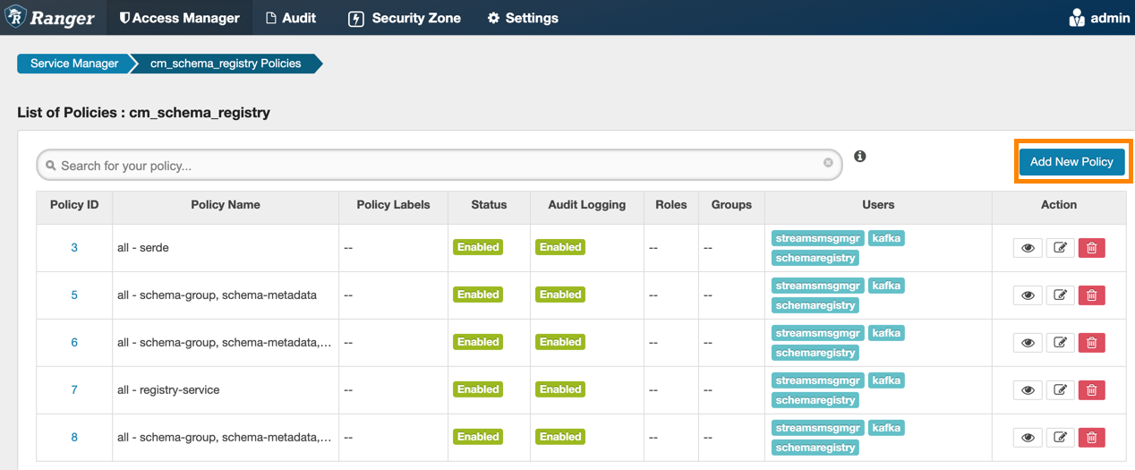Click eye icon for policy 7
The width and height of the screenshot is (1135, 470).
pyautogui.click(x=1028, y=390)
